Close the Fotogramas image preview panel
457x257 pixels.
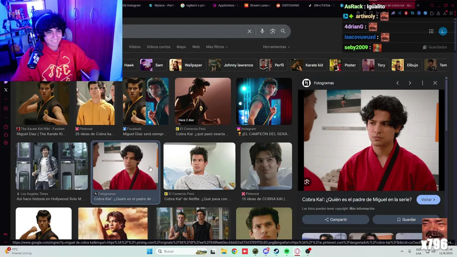tap(435, 83)
